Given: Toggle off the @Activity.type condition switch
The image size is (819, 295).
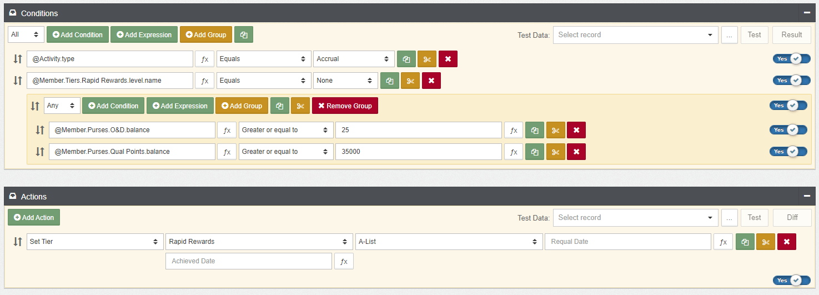Looking at the screenshot, I should [791, 59].
